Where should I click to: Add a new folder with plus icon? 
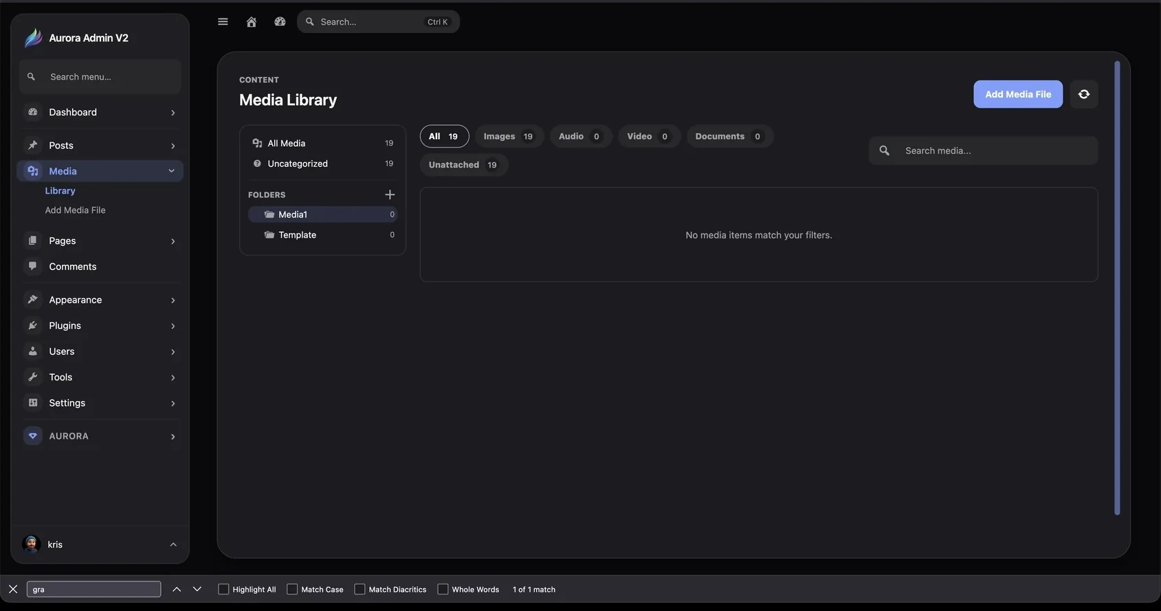pyautogui.click(x=390, y=194)
